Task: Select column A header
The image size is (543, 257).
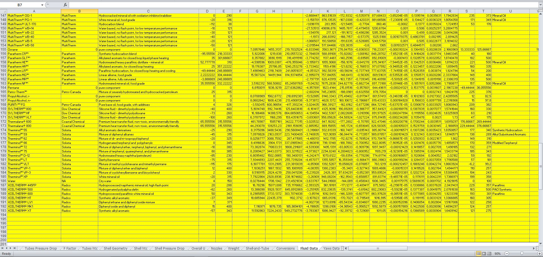Action: [34, 11]
